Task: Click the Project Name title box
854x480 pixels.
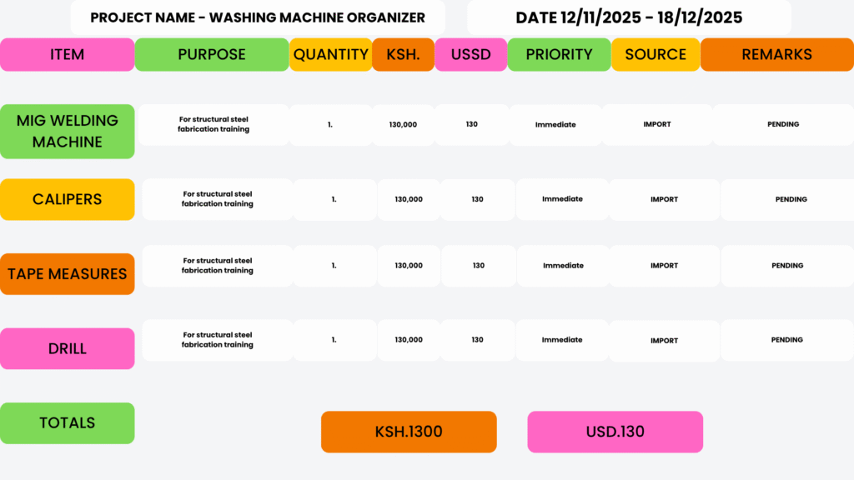Action: 258,17
